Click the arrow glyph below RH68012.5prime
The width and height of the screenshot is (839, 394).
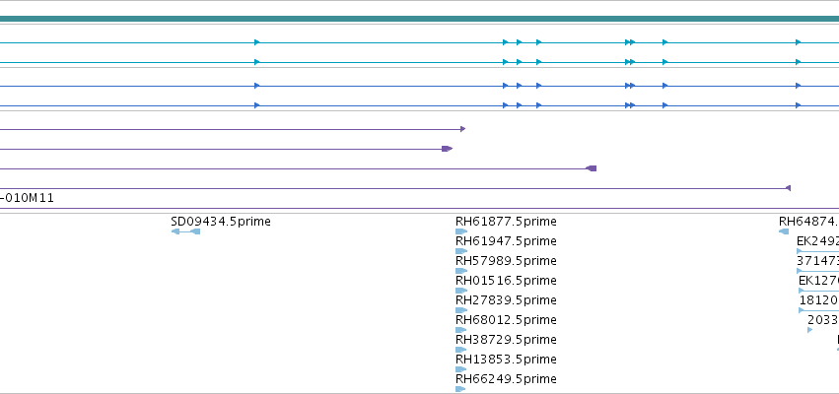[x=460, y=330]
